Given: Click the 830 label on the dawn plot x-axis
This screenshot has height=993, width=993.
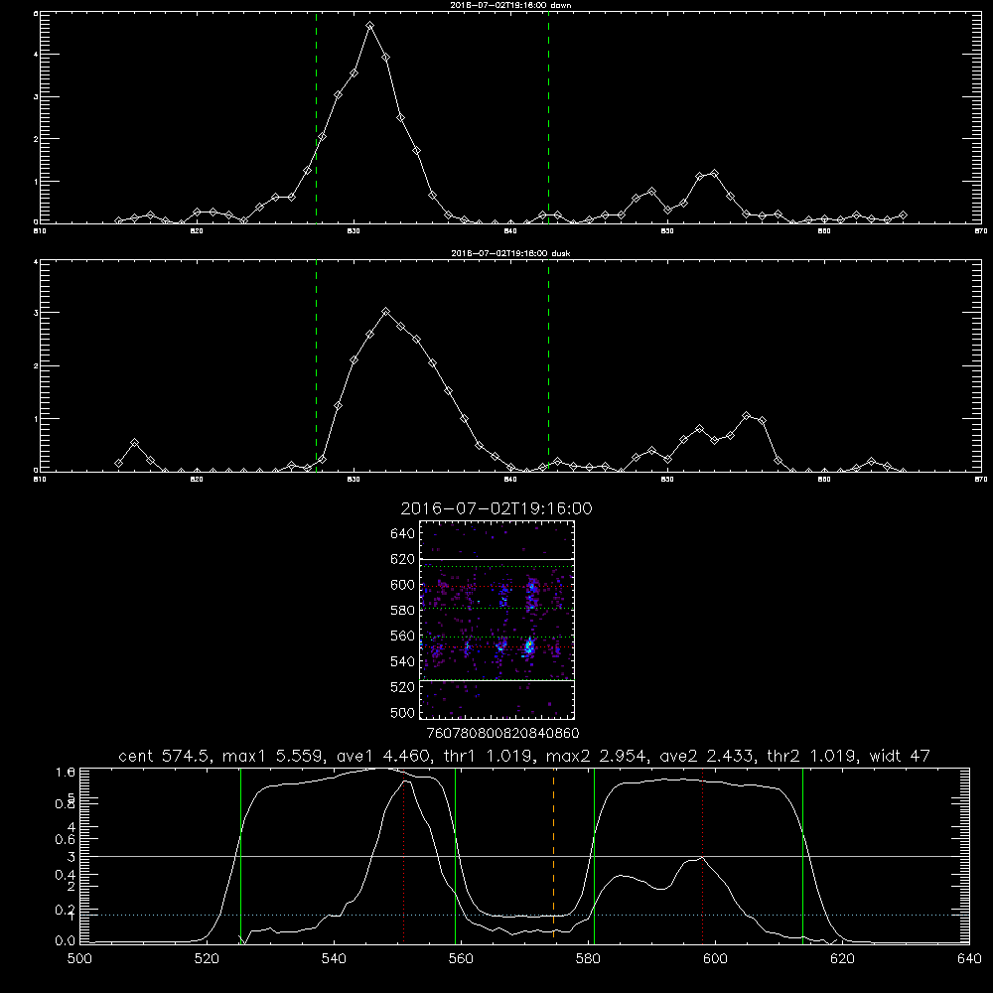Looking at the screenshot, I should pos(354,231).
